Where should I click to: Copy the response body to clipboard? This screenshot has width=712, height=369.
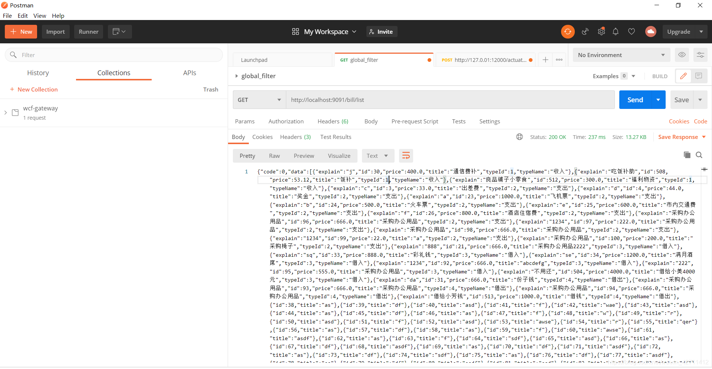click(x=687, y=155)
